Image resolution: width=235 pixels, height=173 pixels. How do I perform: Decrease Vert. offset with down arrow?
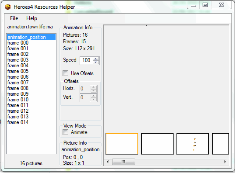point(94,100)
